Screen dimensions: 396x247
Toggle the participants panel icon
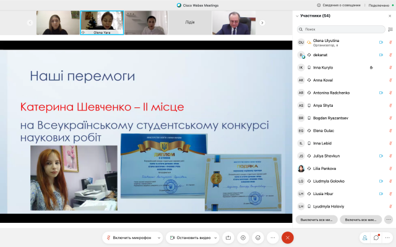click(364, 238)
